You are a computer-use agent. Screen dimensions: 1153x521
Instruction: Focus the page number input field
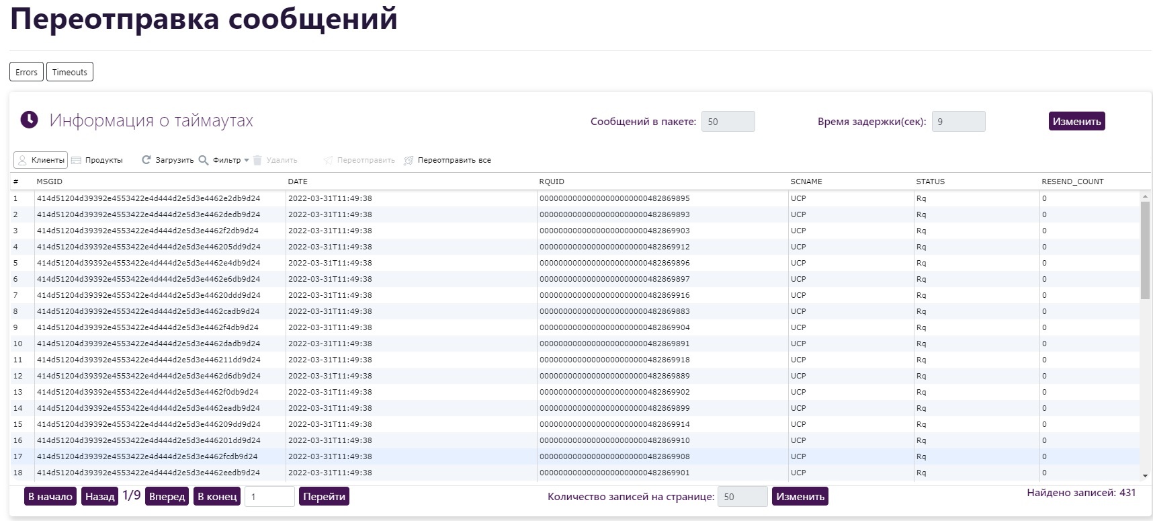(269, 497)
